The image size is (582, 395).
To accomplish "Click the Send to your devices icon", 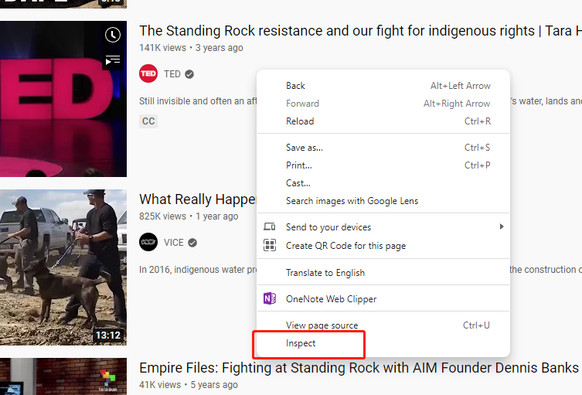I will [x=270, y=227].
